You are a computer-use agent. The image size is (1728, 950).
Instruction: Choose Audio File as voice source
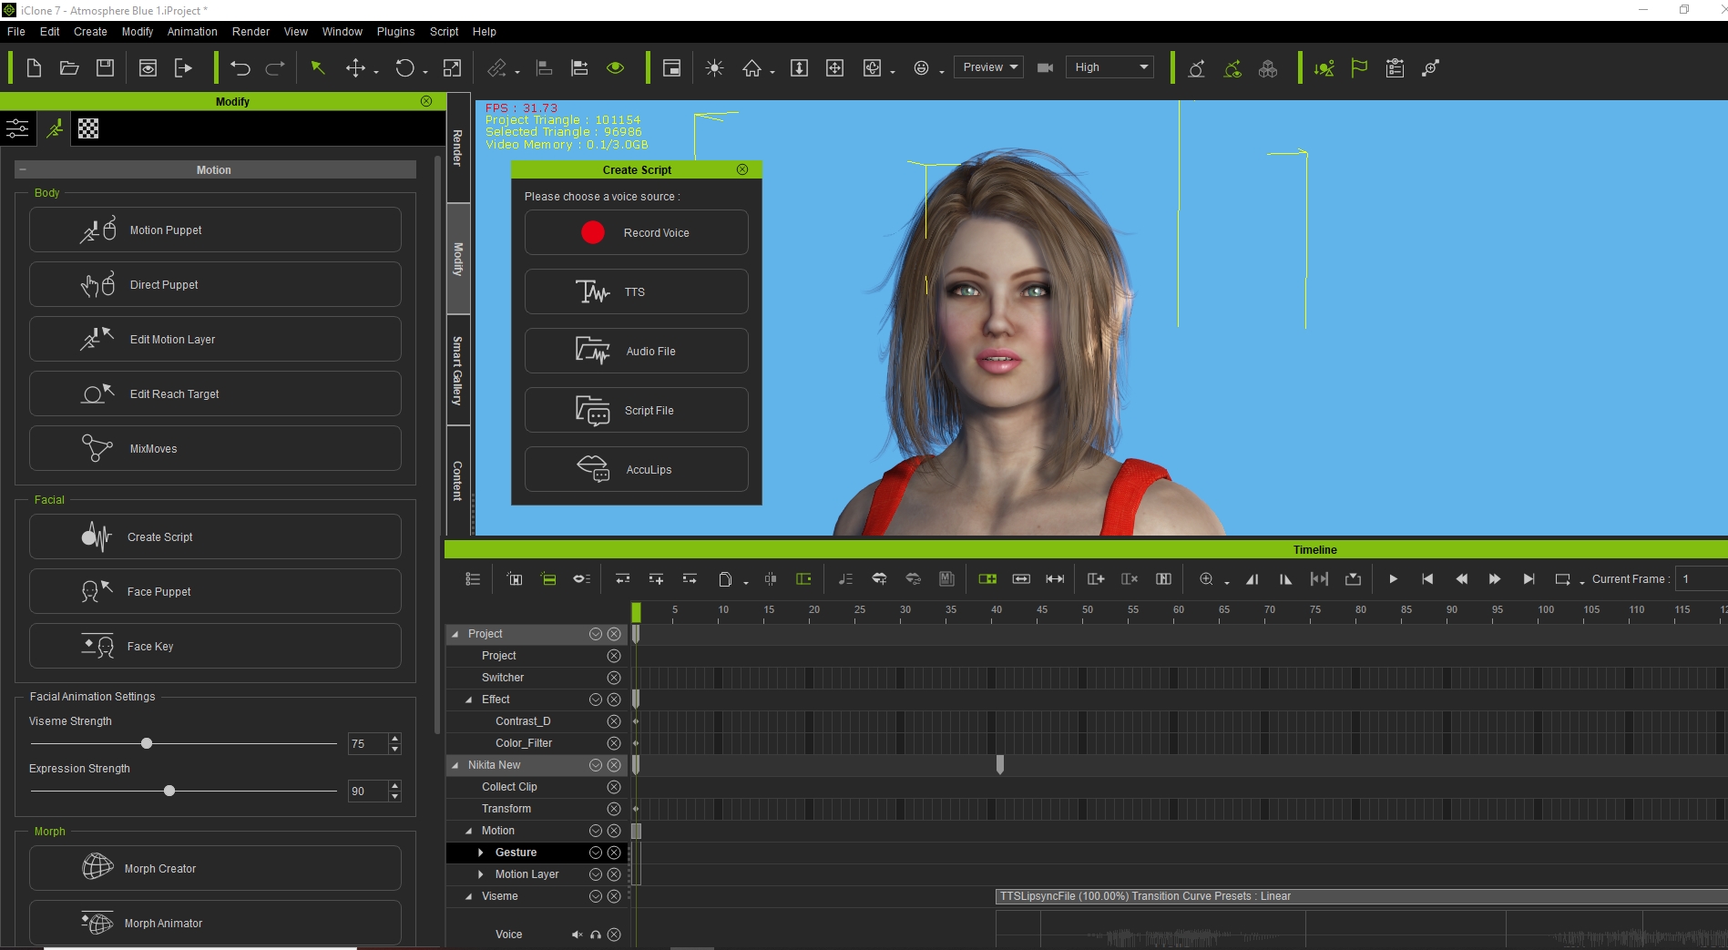point(636,351)
